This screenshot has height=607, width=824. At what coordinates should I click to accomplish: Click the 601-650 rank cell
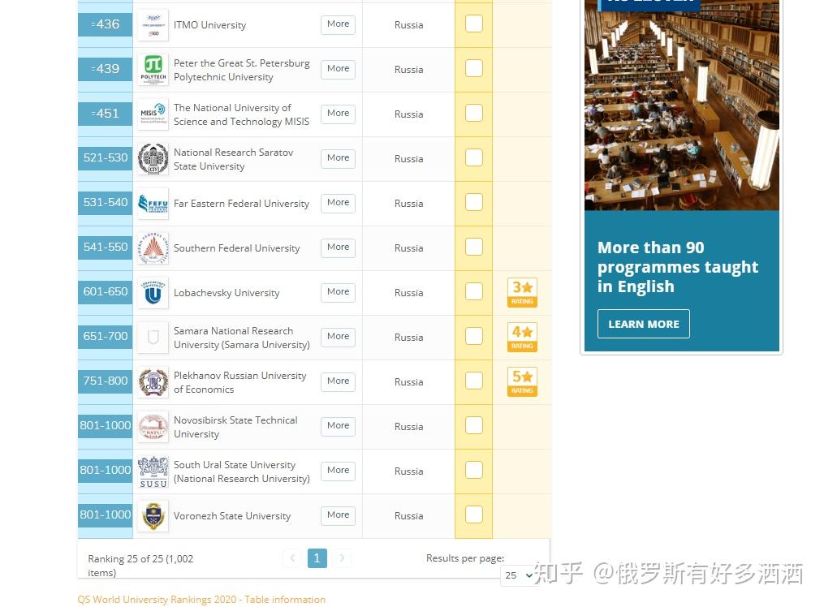coord(105,291)
